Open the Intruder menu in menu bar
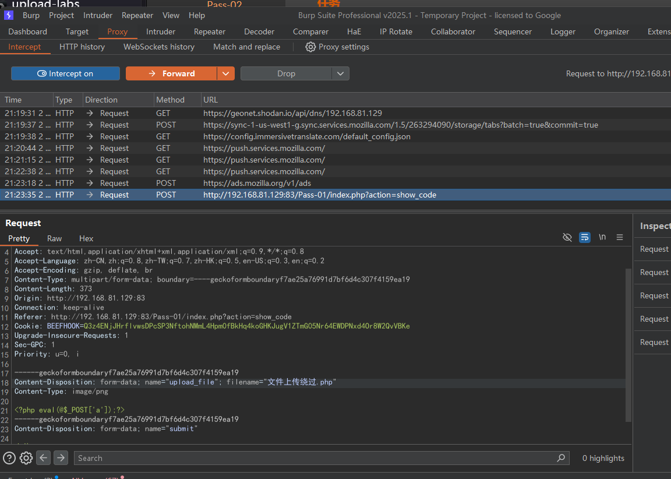Image resolution: width=671 pixels, height=479 pixels. click(x=98, y=15)
